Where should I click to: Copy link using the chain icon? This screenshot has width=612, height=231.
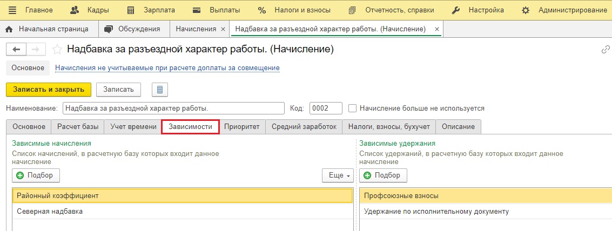pyautogui.click(x=606, y=49)
